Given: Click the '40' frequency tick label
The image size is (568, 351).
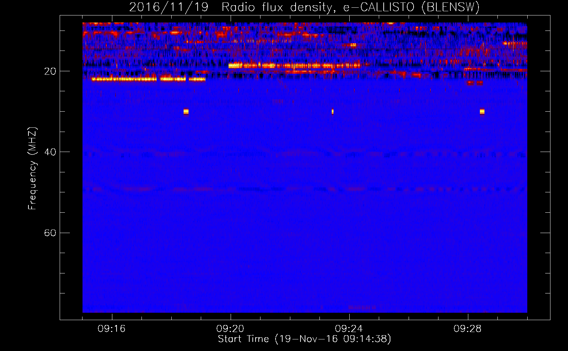Looking at the screenshot, I should click(50, 152).
